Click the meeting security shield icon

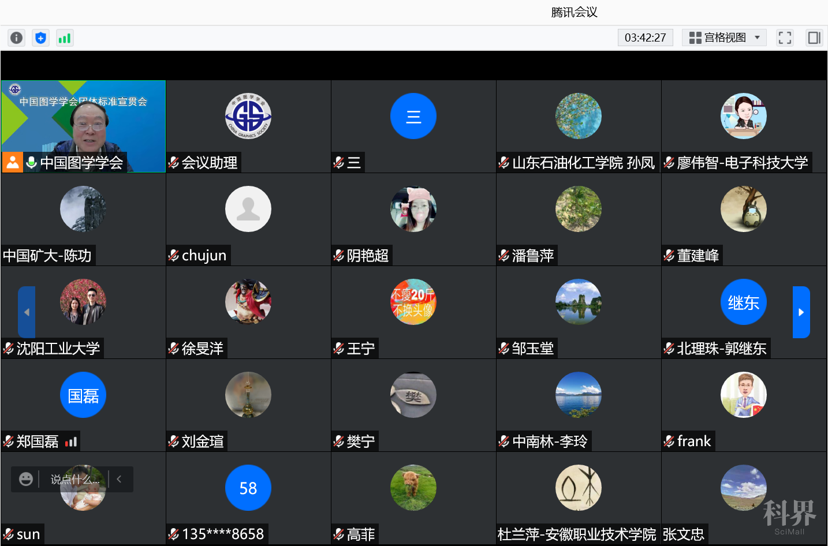[40, 38]
